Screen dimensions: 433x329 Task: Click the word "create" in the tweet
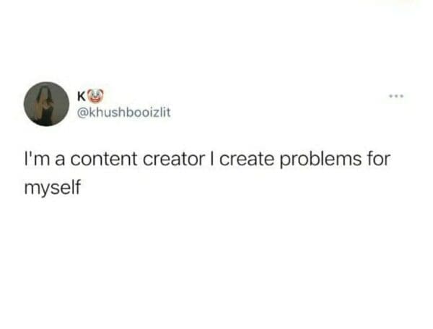(x=247, y=159)
